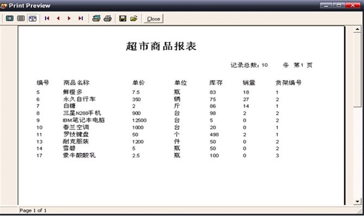Minimize the Print Preview window
The image size is (364, 216).
(326, 5)
